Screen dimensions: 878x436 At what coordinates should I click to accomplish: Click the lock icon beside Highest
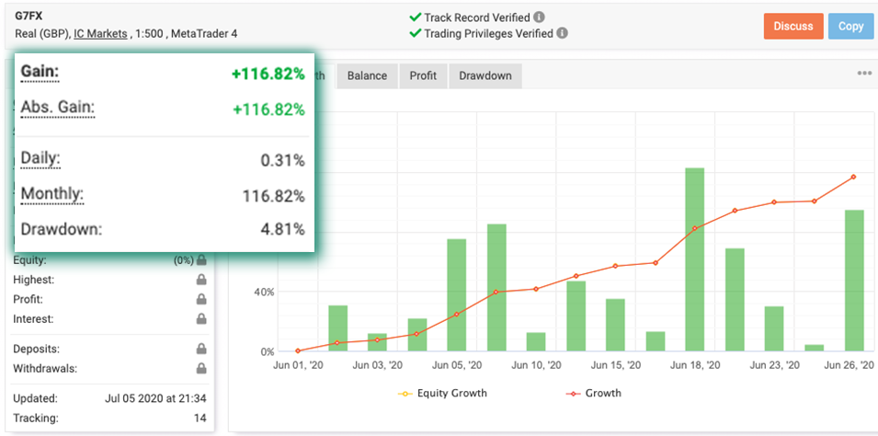coord(200,280)
